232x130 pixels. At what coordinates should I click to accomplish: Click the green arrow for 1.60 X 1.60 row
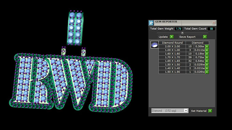(x=207, y=54)
